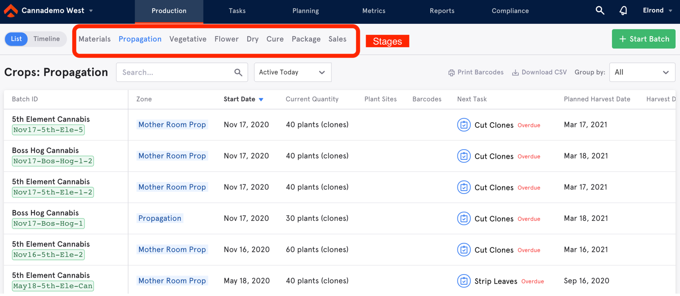Sort by the Zone column header
680x296 pixels.
tap(144, 99)
